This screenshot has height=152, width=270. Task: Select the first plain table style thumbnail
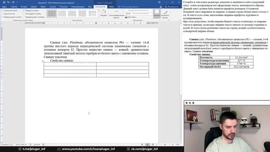pyautogui.click(x=52, y=14)
